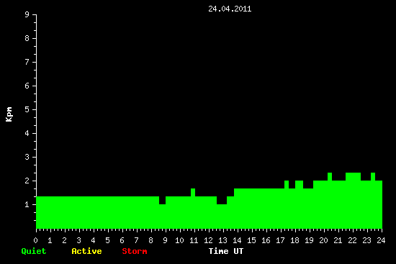This screenshot has height=264, width=396.
Task: Click the wide green peak above hour 22
Action: 353,177
